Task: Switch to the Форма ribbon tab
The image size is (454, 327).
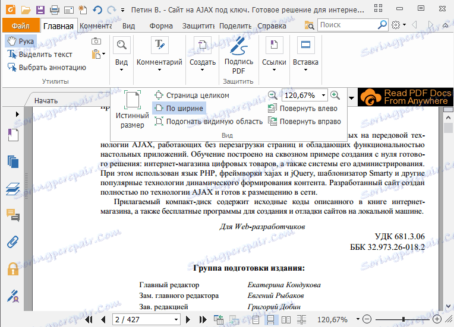Action: (x=161, y=26)
